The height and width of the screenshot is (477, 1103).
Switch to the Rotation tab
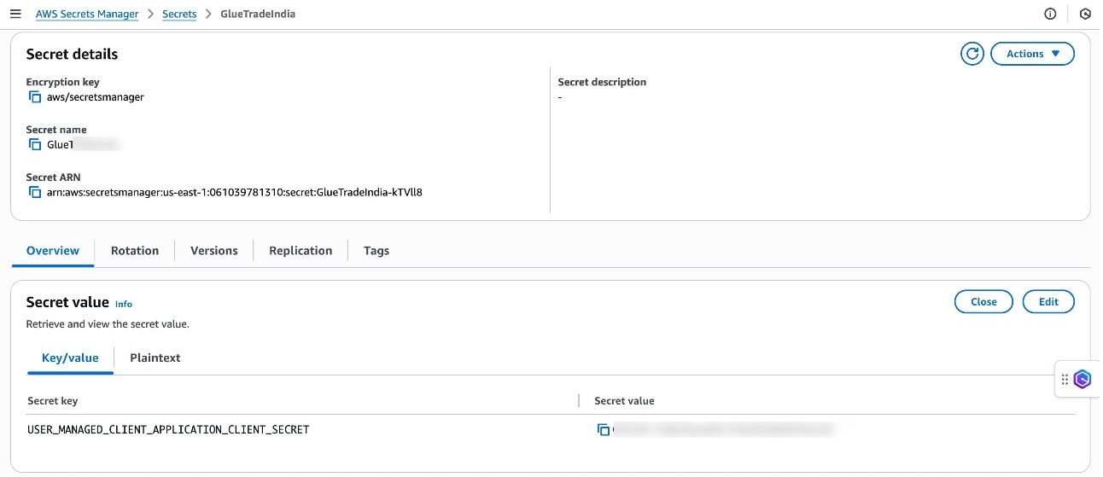[x=135, y=251]
